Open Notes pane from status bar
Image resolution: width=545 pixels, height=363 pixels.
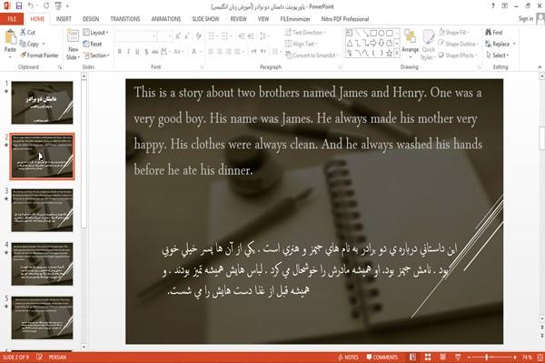pyautogui.click(x=348, y=358)
